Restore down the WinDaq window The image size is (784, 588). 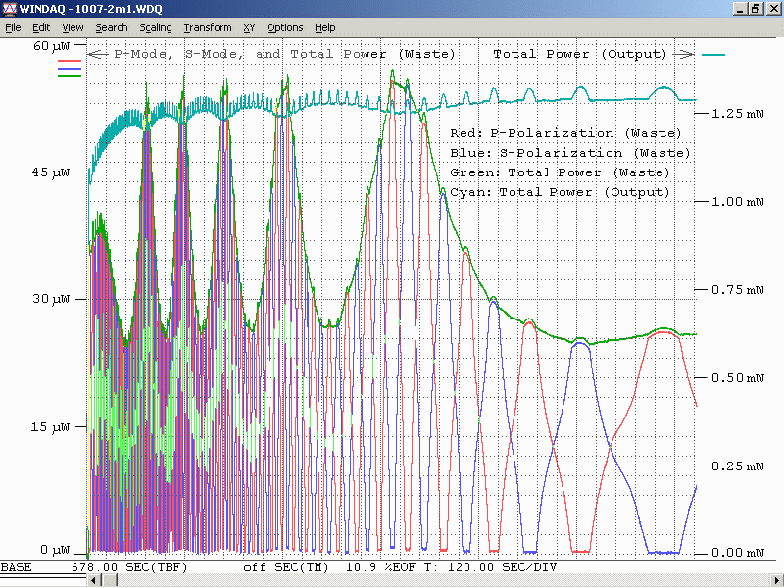(x=755, y=9)
